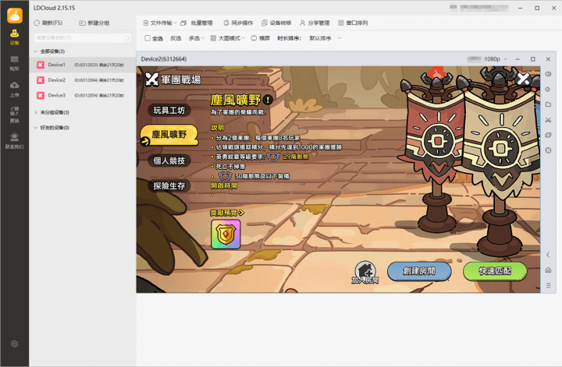Collapse the 全部设备(3) group
This screenshot has width=562, height=367.
(x=35, y=51)
